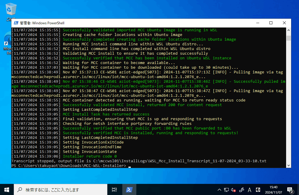The height and width of the screenshot is (195, 299).
Task: Click the PowerShell vertical scrollbar thumb
Action: click(288, 38)
